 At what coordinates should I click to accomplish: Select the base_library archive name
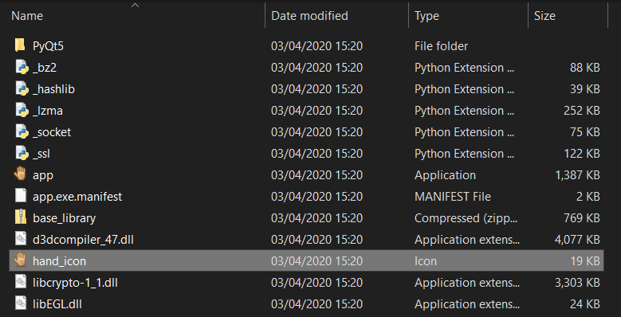click(x=64, y=217)
